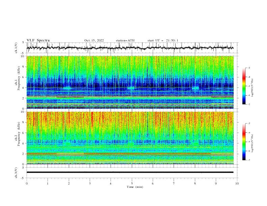Click the "station=ATH" header label
Image resolution: width=267 pixels, height=206 pixels.
click(125, 40)
